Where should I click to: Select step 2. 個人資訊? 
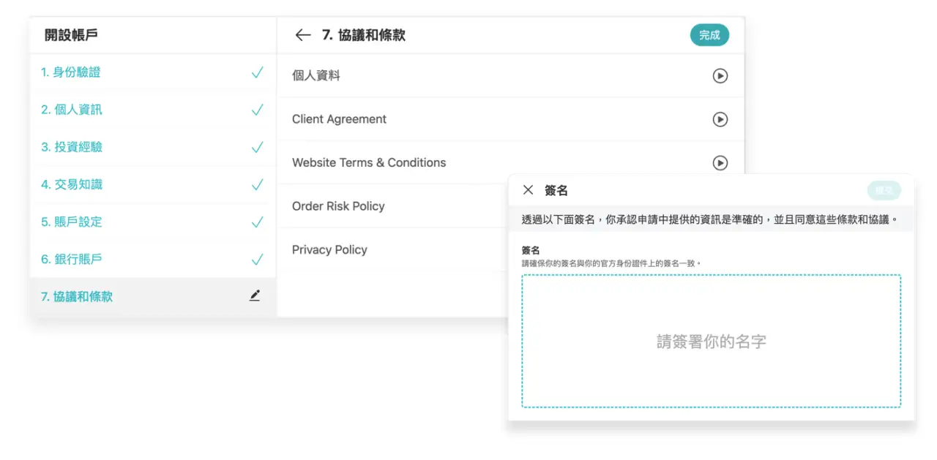click(153, 110)
